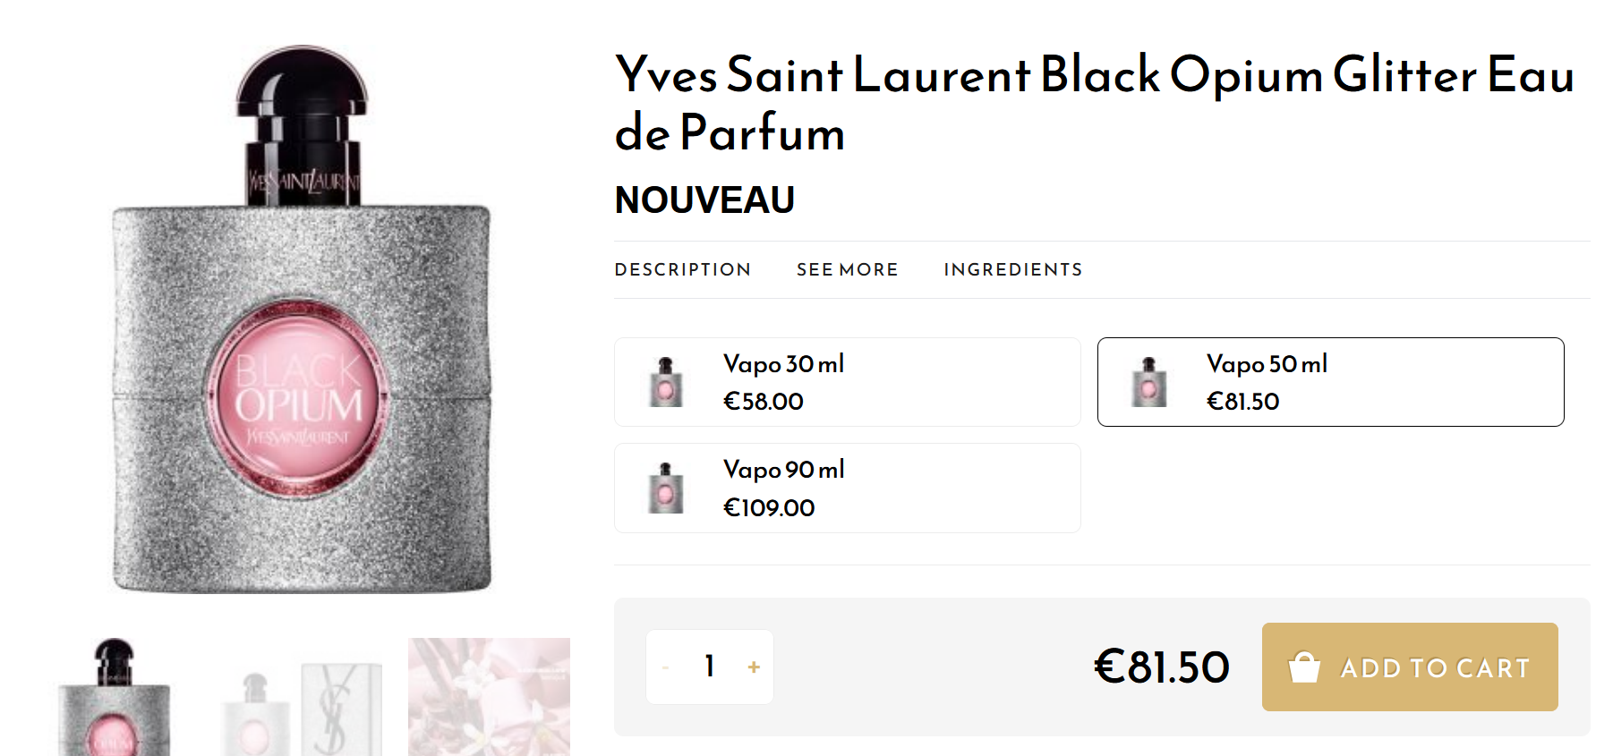1613x756 pixels.
Task: Switch to the See More tab
Action: pyautogui.click(x=847, y=269)
